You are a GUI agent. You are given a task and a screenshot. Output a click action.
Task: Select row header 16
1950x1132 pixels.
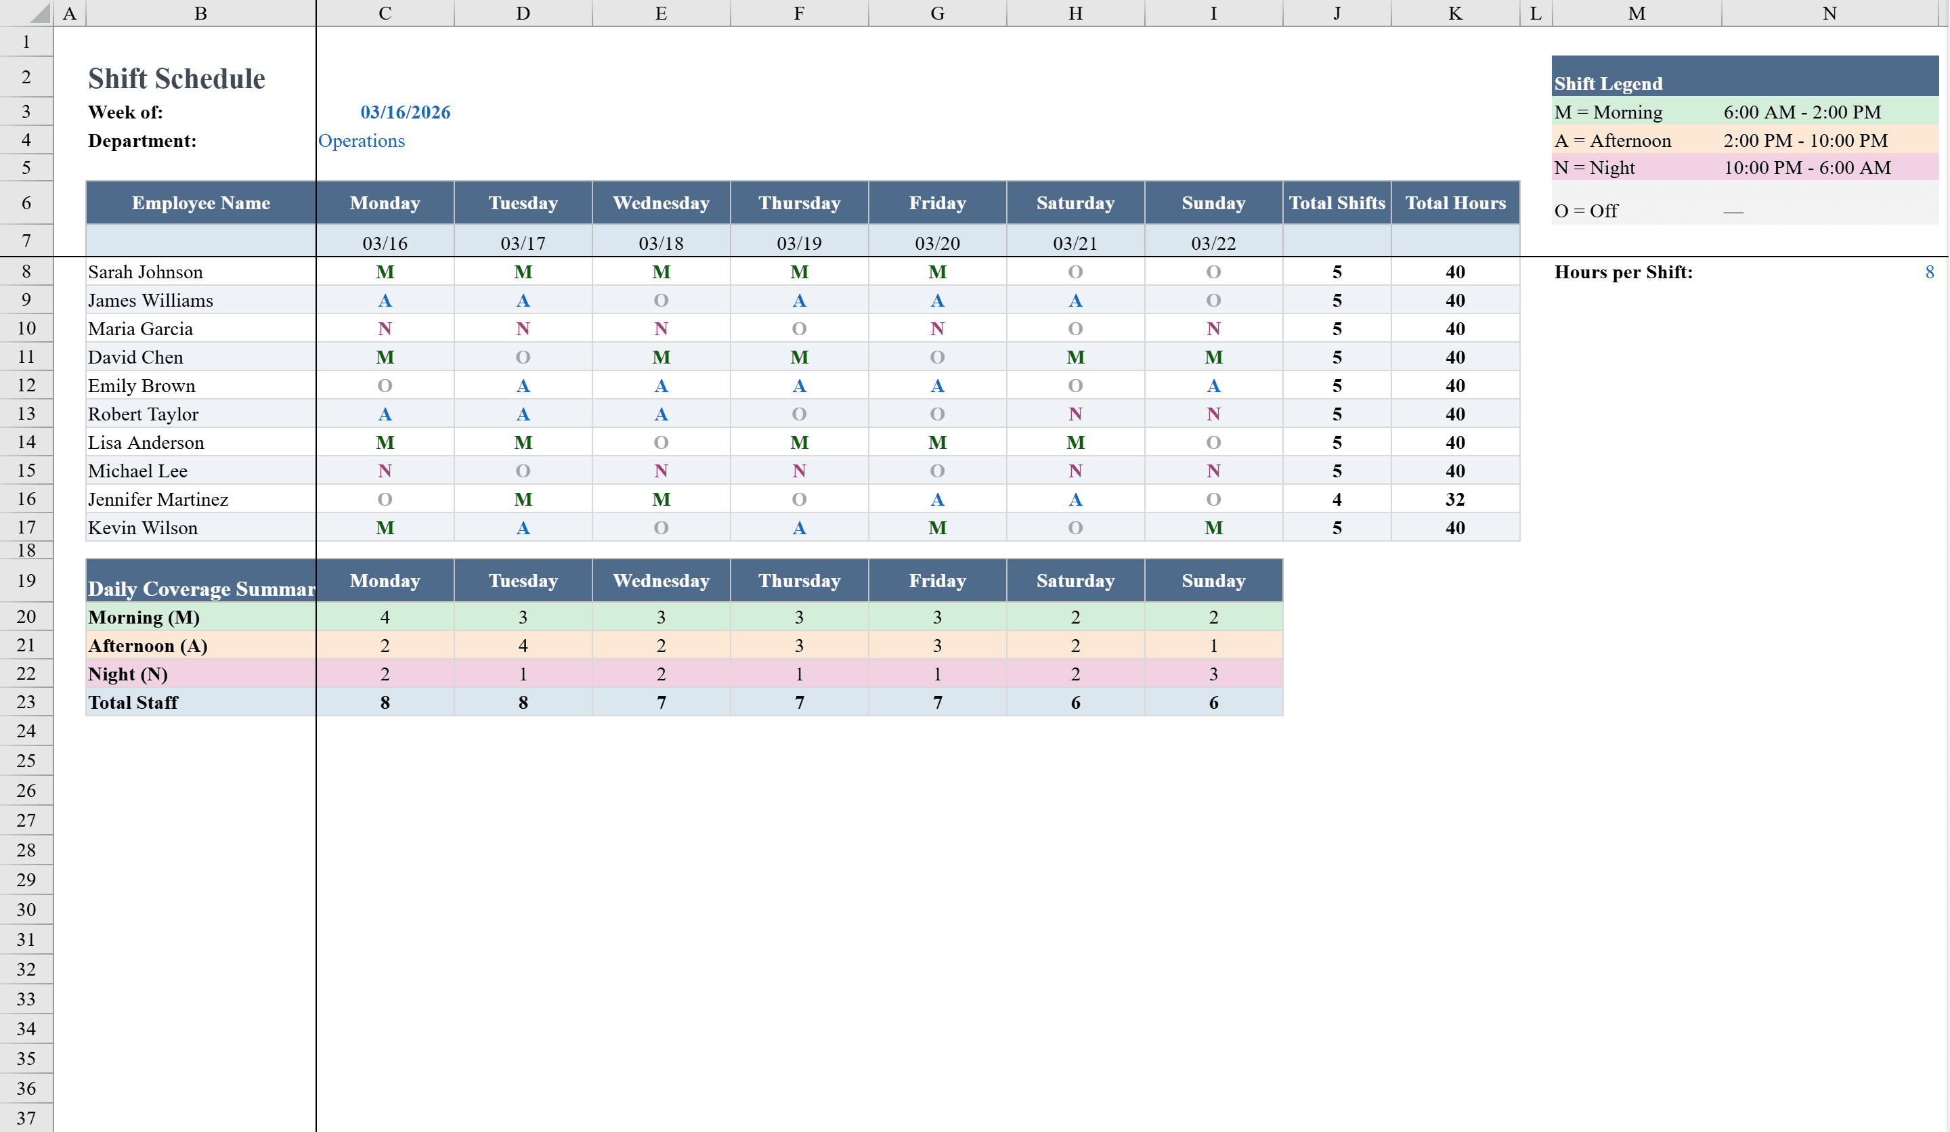(26, 499)
